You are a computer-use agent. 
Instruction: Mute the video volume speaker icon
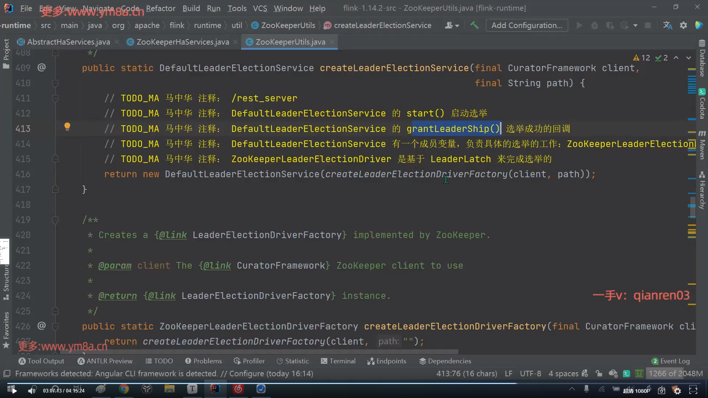32,390
